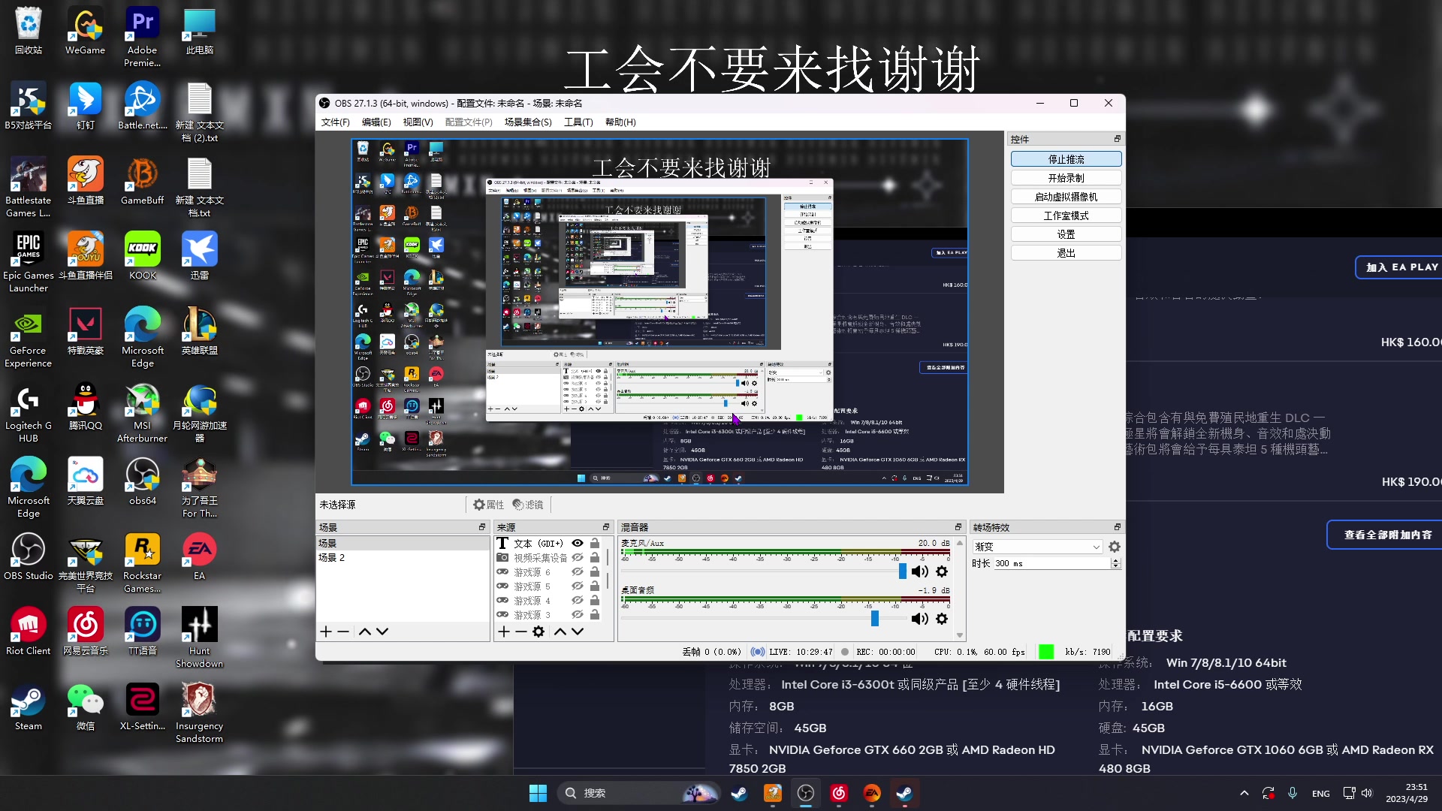The height and width of the screenshot is (811, 1442).
Task: Adjust the 麦克风/Aux volume slider
Action: click(x=903, y=571)
